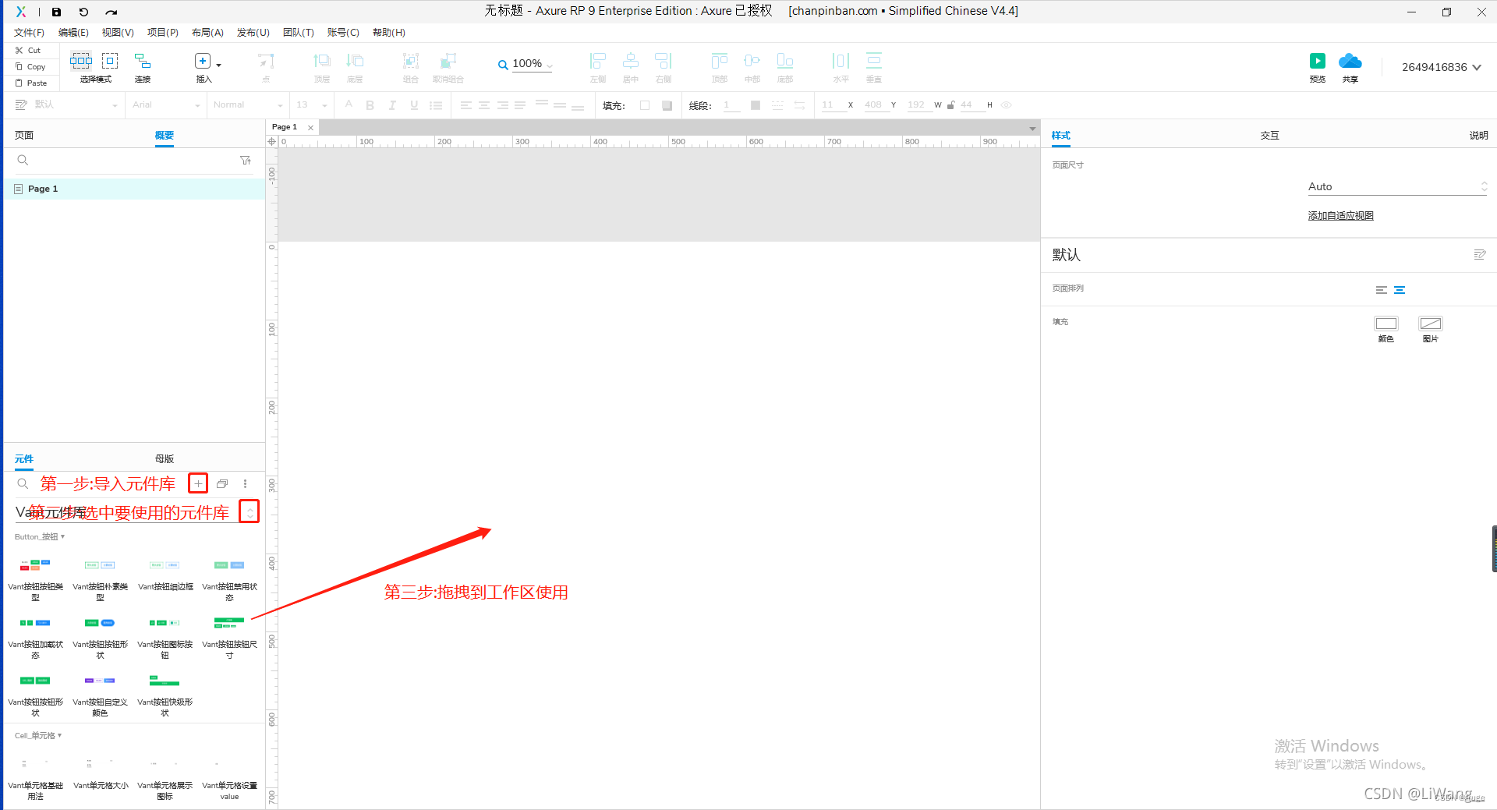Switch to the 母版 masters tab
Viewport: 1497px width, 810px height.
pos(164,458)
